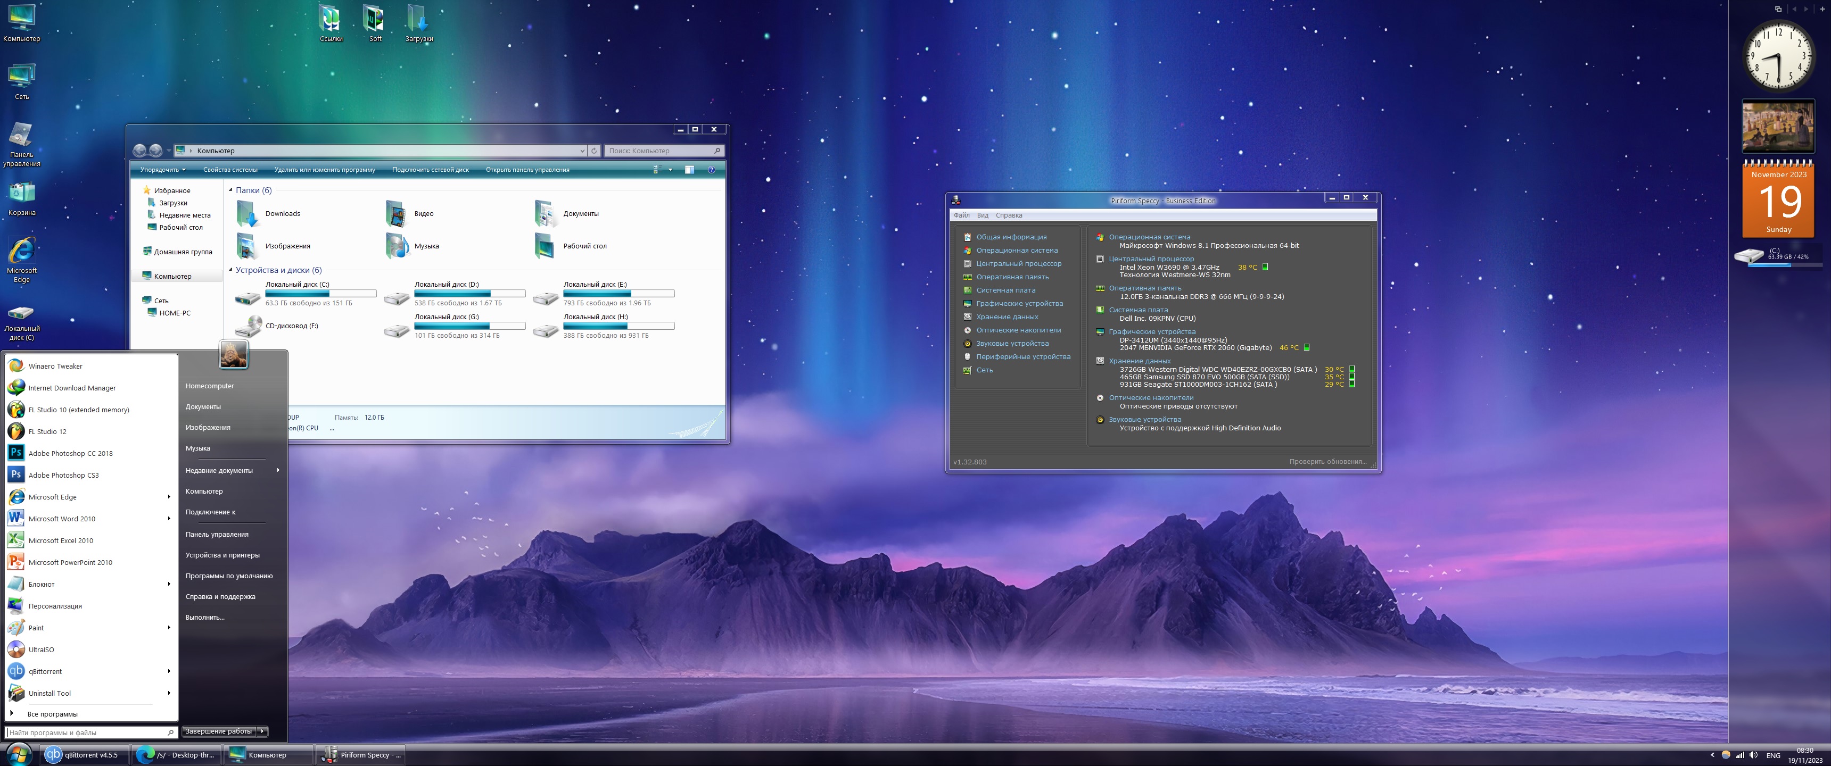This screenshot has height=766, width=1831.
Task: Click System Properties in Explorer toolbar
Action: (x=229, y=170)
